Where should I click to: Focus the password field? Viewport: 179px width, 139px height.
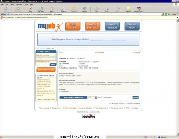tap(46, 59)
